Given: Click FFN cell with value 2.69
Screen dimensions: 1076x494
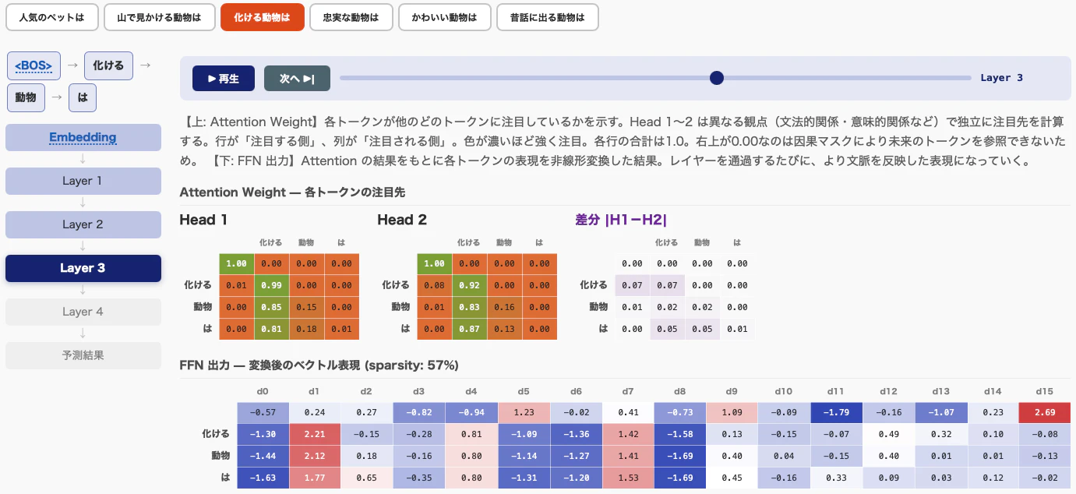Looking at the screenshot, I should point(1044,412).
